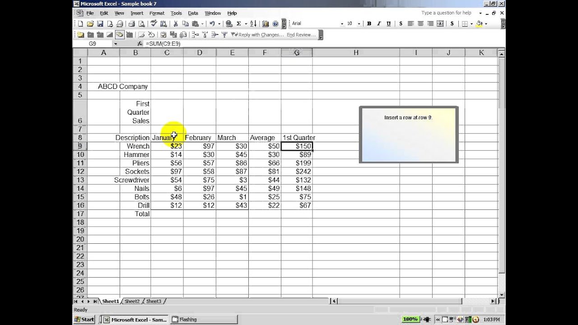
Task: Click Reply with Changes button
Action: (257, 35)
